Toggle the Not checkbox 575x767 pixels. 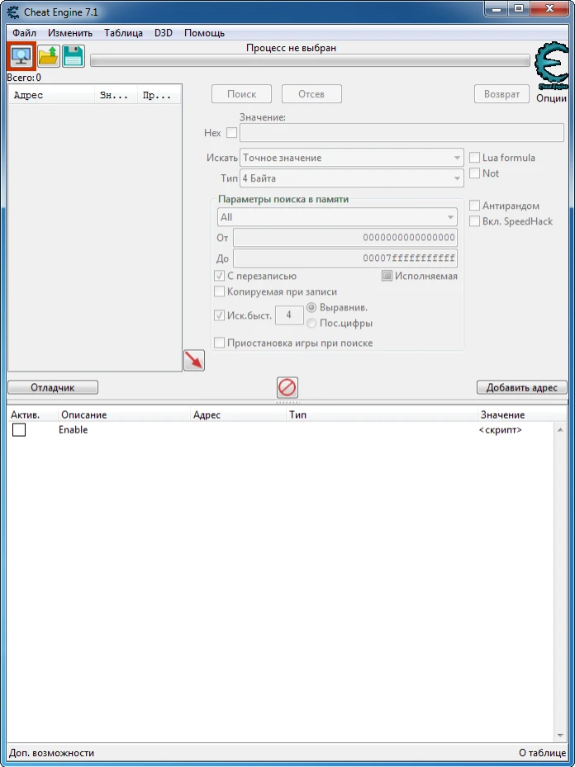point(474,173)
